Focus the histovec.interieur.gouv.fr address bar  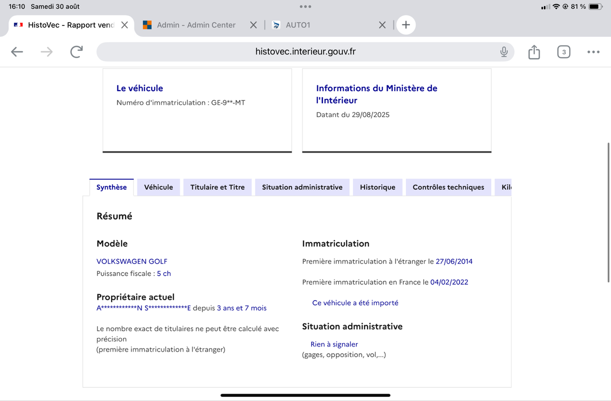(x=305, y=52)
